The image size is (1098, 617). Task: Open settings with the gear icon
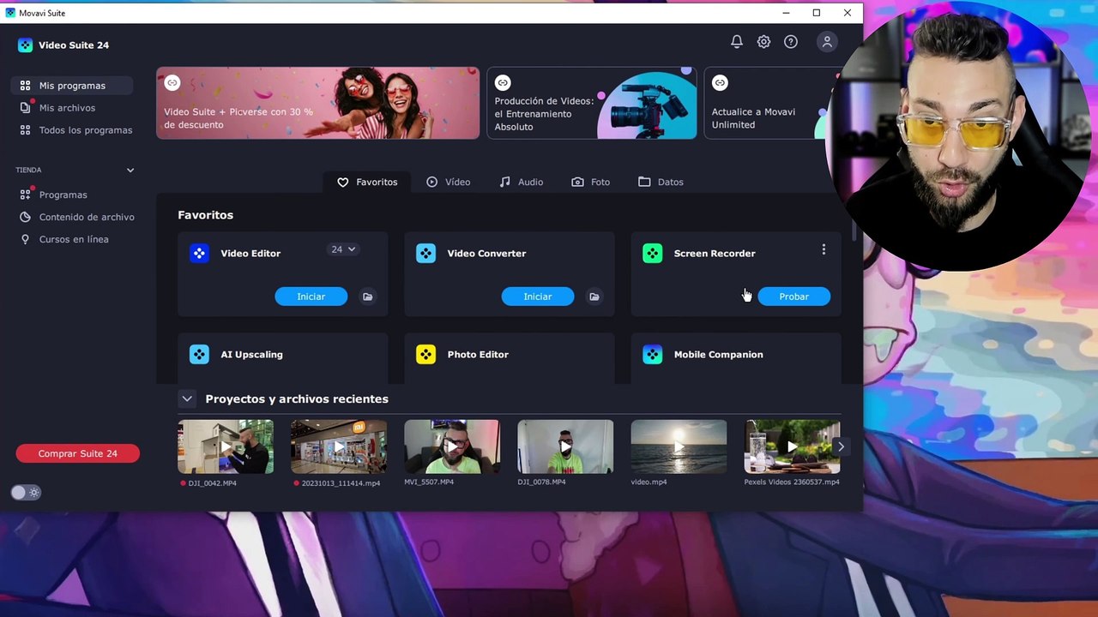point(763,42)
